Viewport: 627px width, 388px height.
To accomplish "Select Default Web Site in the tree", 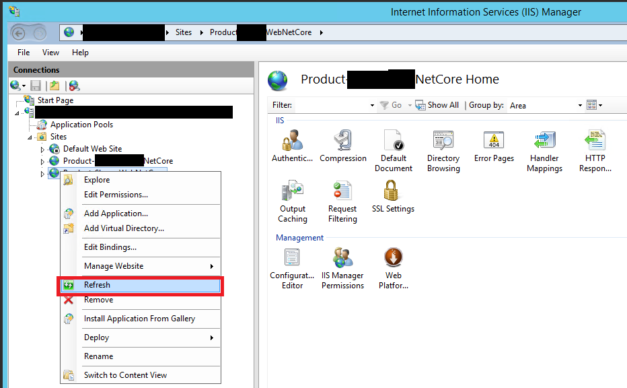I will 92,149.
